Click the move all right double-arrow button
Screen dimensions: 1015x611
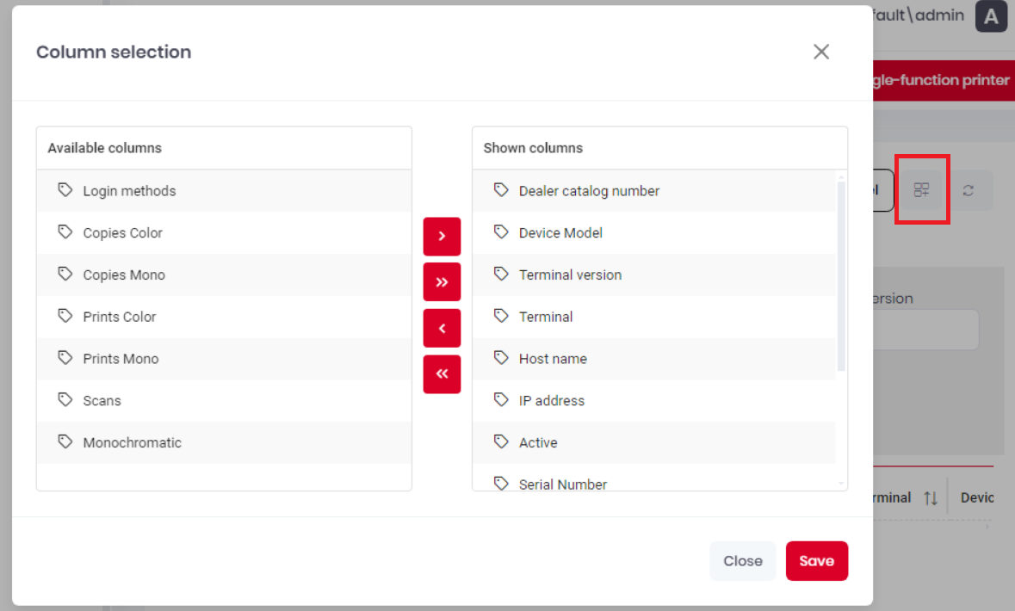click(x=442, y=281)
